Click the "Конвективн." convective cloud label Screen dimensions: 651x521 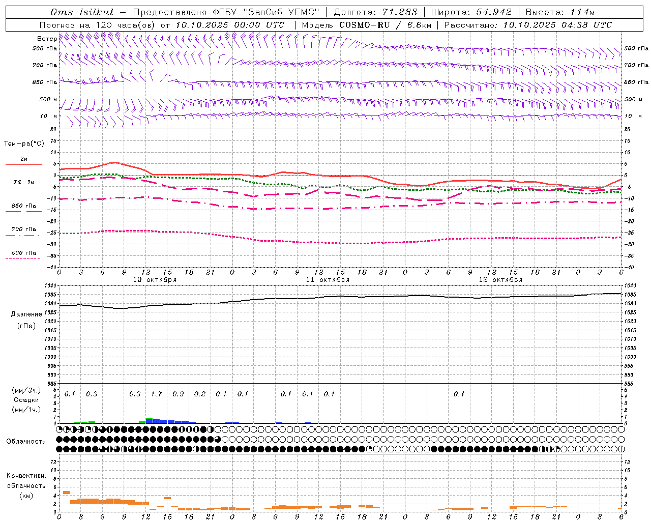click(x=26, y=476)
